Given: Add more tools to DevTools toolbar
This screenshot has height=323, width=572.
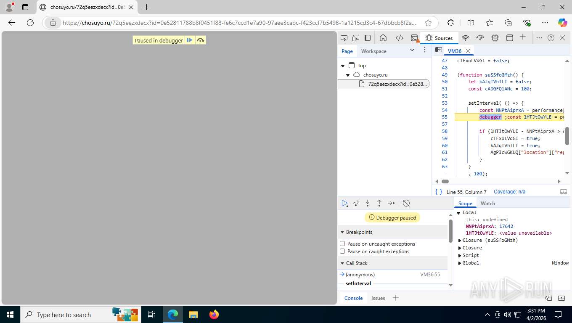Looking at the screenshot, I should pyautogui.click(x=523, y=37).
